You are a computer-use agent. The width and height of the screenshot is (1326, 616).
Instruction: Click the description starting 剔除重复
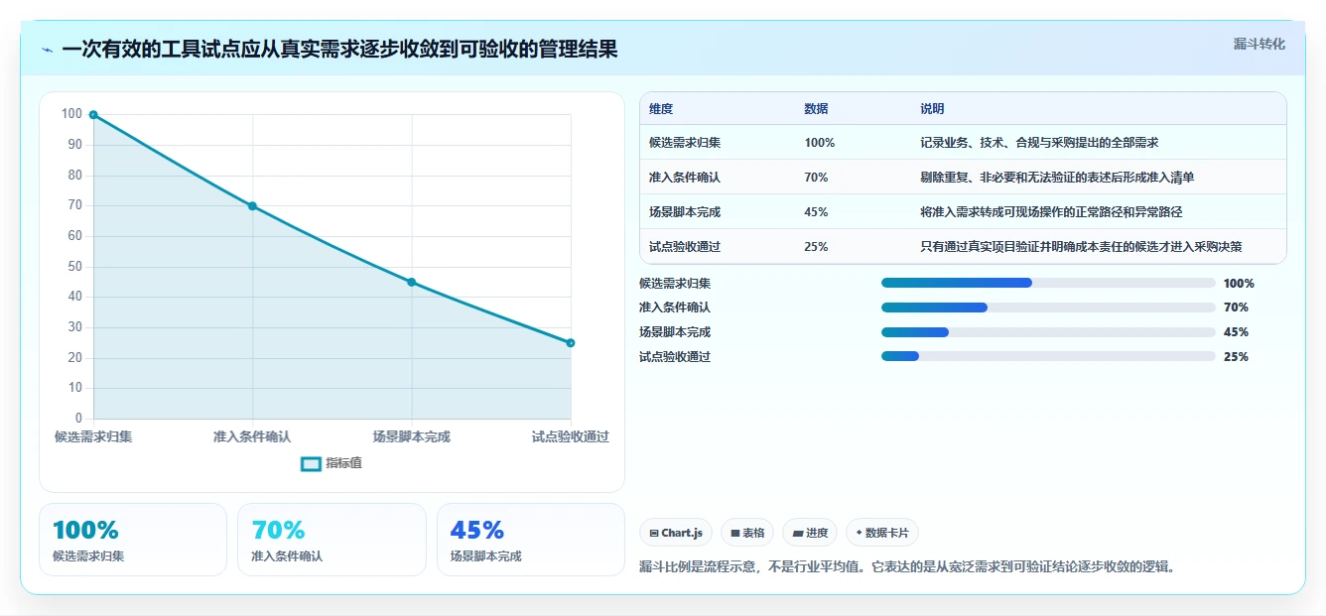(1057, 178)
